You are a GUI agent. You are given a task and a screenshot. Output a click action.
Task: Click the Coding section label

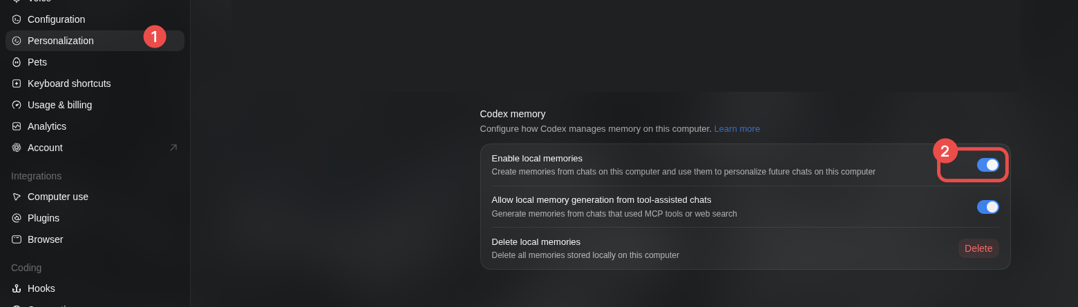(26, 268)
